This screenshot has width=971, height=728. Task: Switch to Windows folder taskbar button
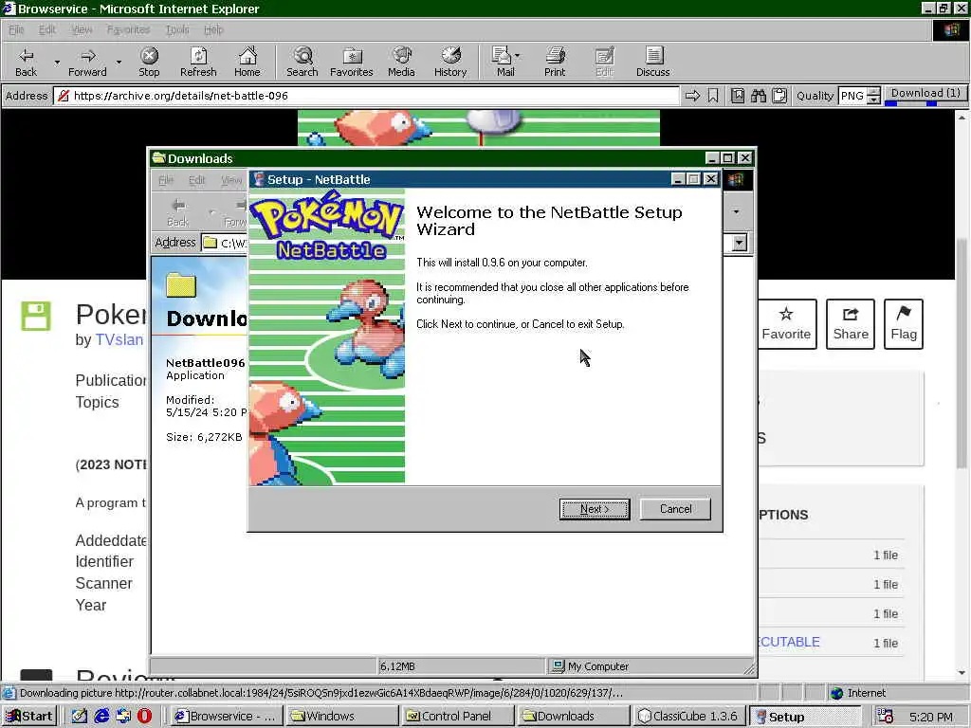pos(341,717)
